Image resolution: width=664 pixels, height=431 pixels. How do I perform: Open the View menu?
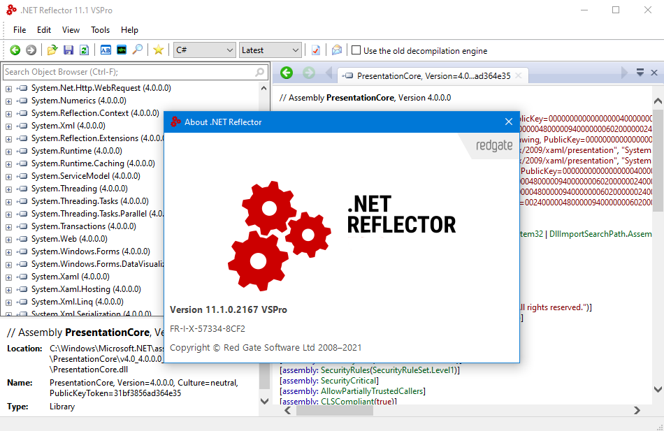coord(71,30)
